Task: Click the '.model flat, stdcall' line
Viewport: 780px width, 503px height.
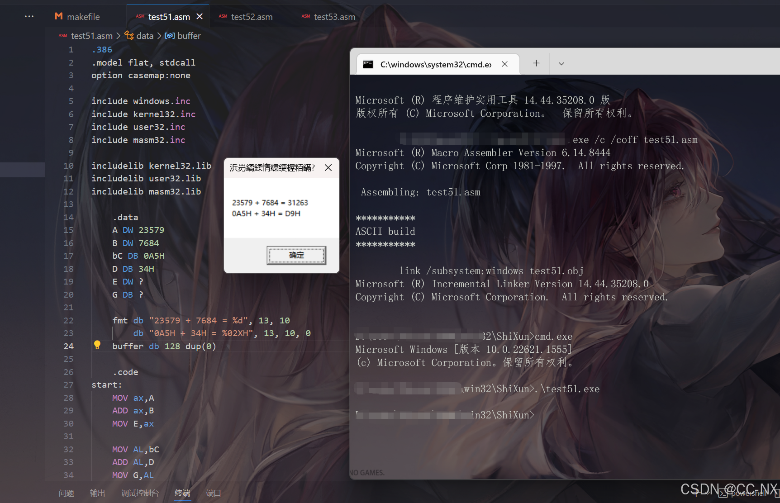Action: 143,63
